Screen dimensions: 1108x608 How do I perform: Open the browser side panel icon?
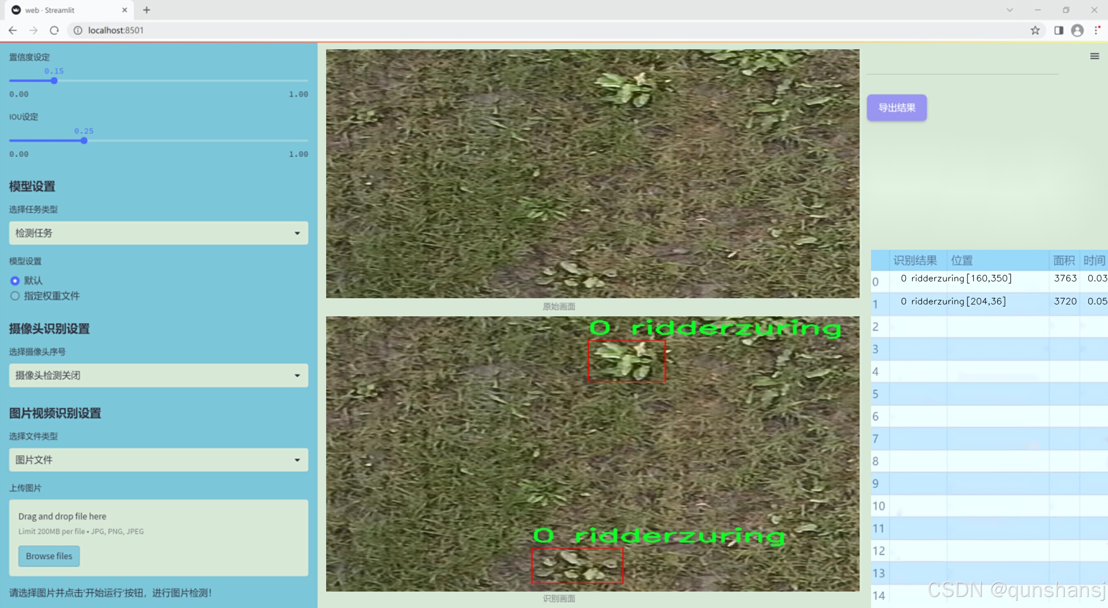tap(1059, 30)
